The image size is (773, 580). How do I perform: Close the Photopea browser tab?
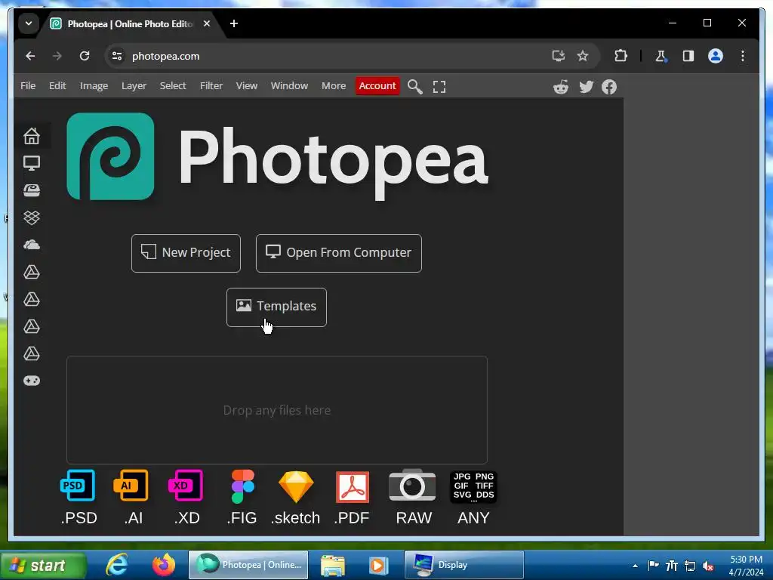(x=207, y=23)
